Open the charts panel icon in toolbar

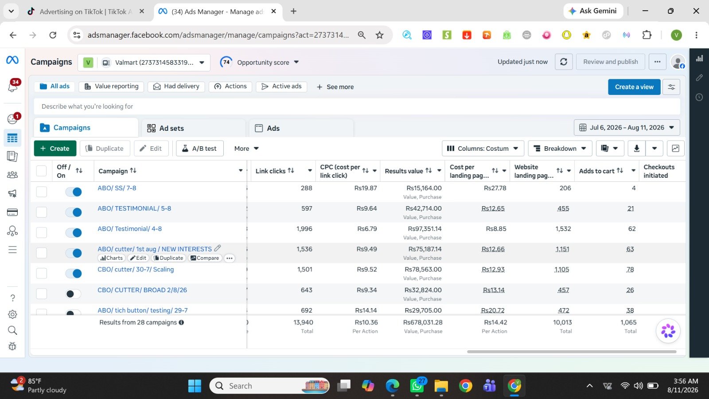[675, 149]
